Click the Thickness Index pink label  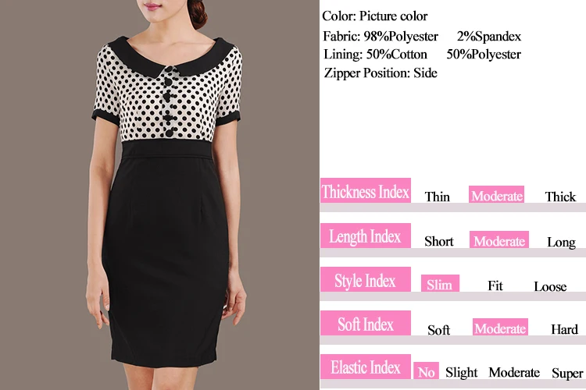coord(366,190)
